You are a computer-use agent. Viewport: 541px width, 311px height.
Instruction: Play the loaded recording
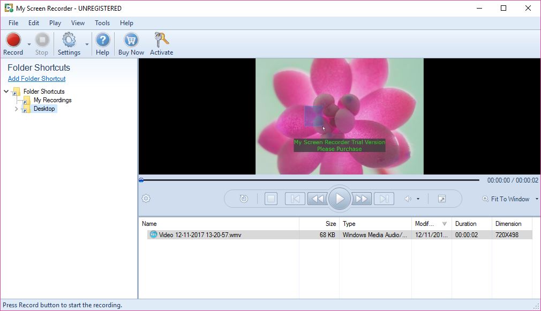click(x=339, y=198)
